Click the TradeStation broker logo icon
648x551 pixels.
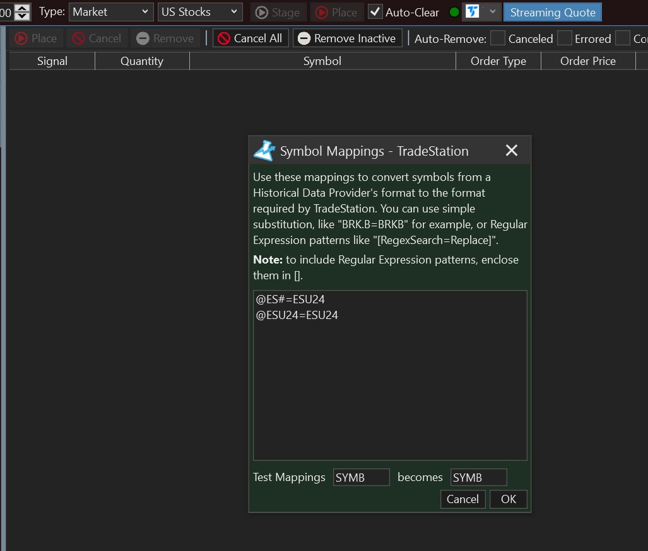coord(473,12)
